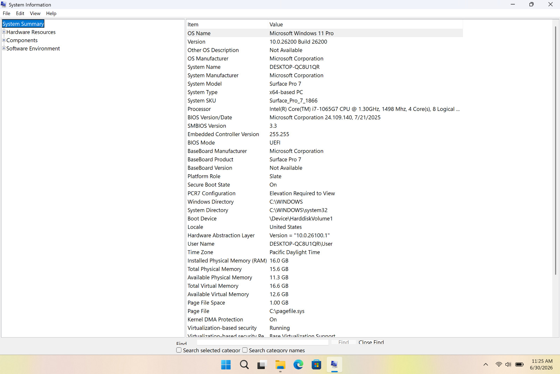Open the Help menu
This screenshot has height=374, width=560.
(51, 13)
